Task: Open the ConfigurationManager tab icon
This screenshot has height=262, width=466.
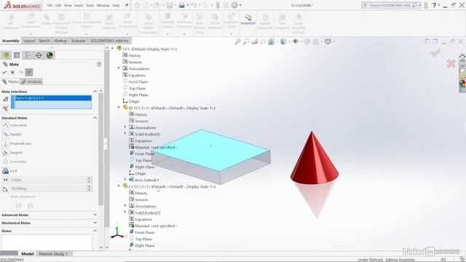Action: pyautogui.click(x=28, y=55)
